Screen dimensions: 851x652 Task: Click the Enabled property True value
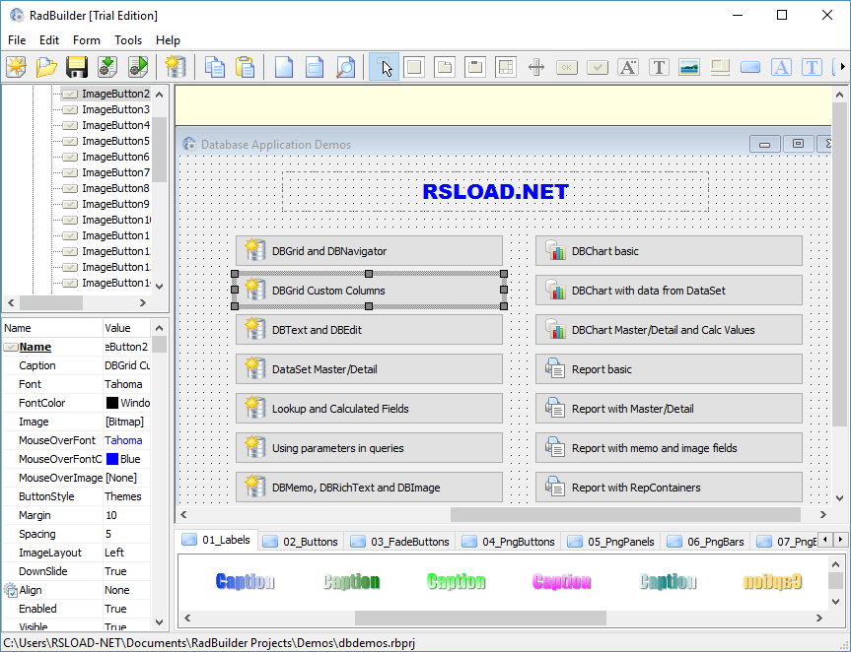[115, 609]
